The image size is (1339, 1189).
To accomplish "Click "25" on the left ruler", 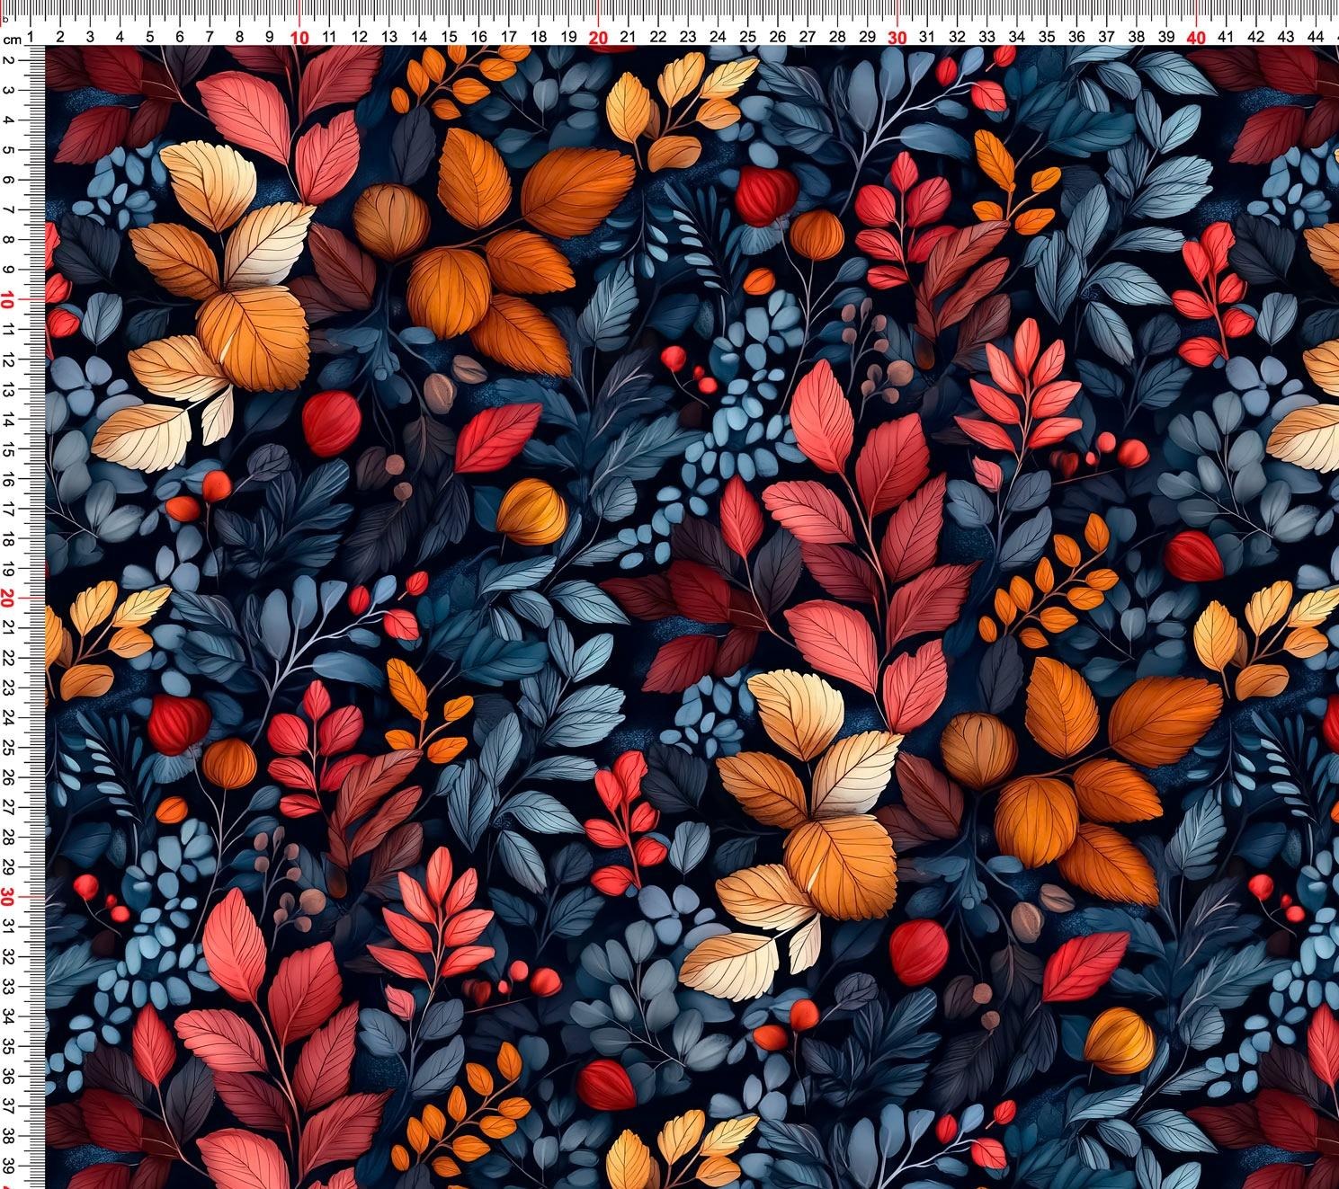I will 7,748.
